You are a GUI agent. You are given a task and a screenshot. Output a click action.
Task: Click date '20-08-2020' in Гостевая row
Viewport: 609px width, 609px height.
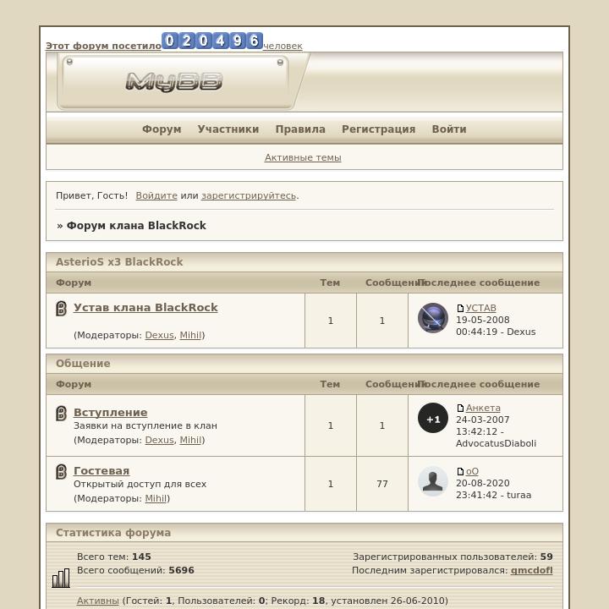click(x=483, y=483)
